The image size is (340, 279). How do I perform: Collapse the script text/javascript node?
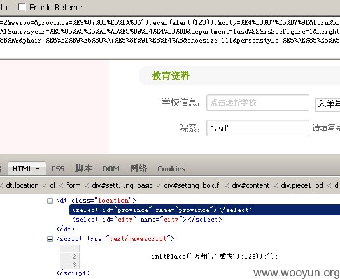[50, 239]
